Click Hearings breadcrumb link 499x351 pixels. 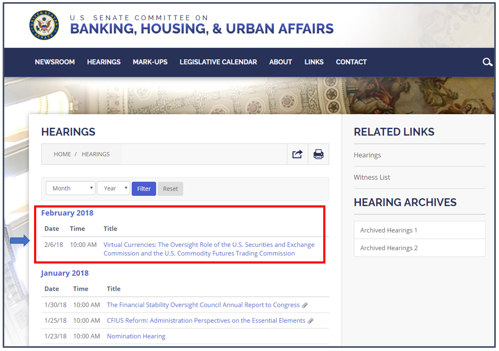95,154
